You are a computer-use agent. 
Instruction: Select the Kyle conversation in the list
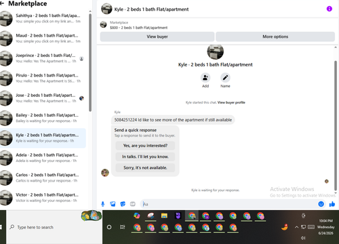pos(43,138)
